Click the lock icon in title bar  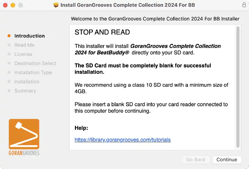point(244,5)
